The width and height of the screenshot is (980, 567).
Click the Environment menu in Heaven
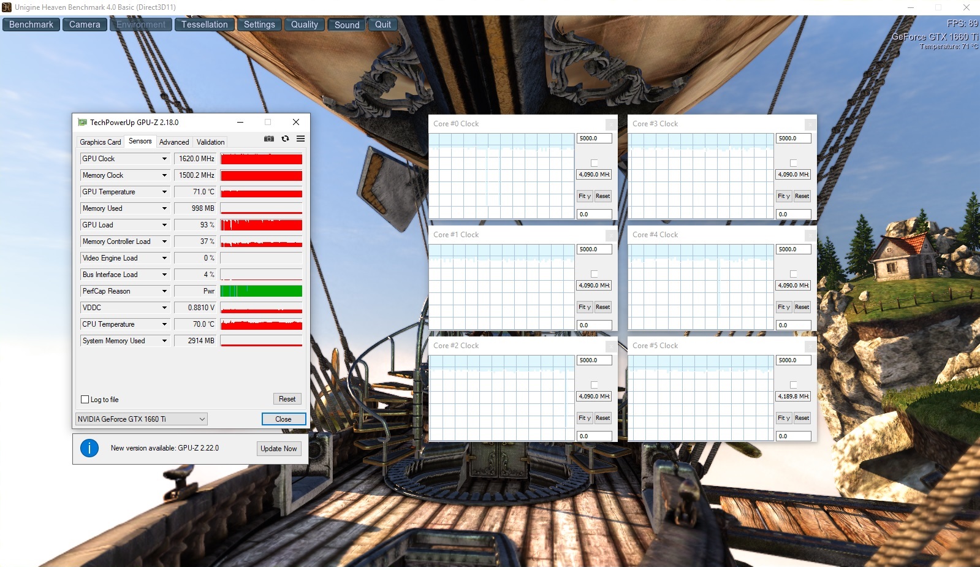pos(141,25)
